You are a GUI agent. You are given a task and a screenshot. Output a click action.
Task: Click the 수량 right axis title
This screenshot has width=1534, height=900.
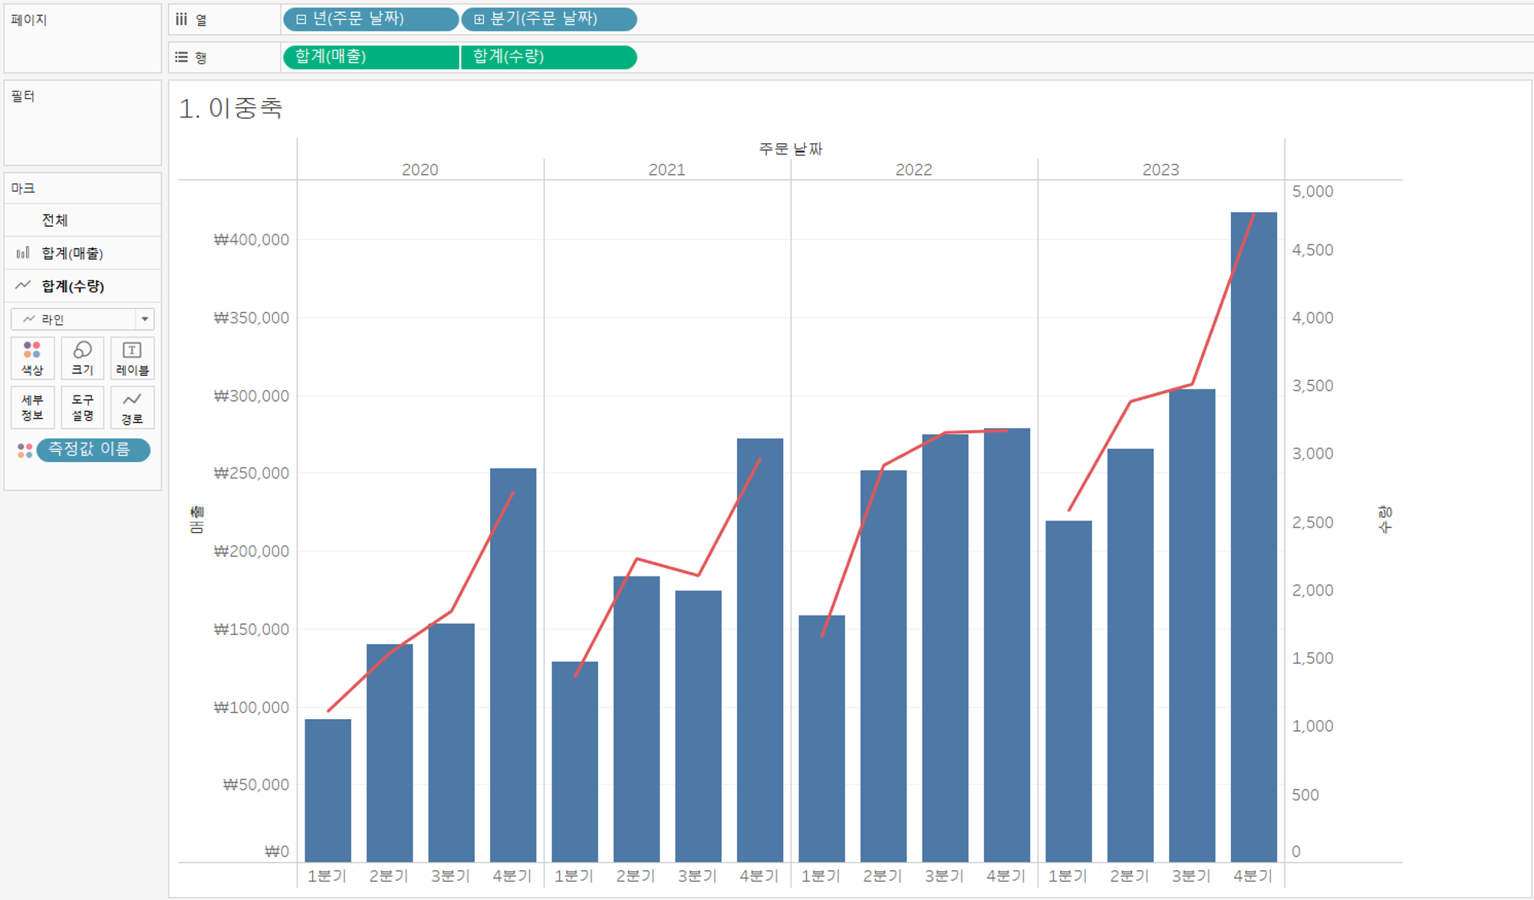(x=1385, y=520)
